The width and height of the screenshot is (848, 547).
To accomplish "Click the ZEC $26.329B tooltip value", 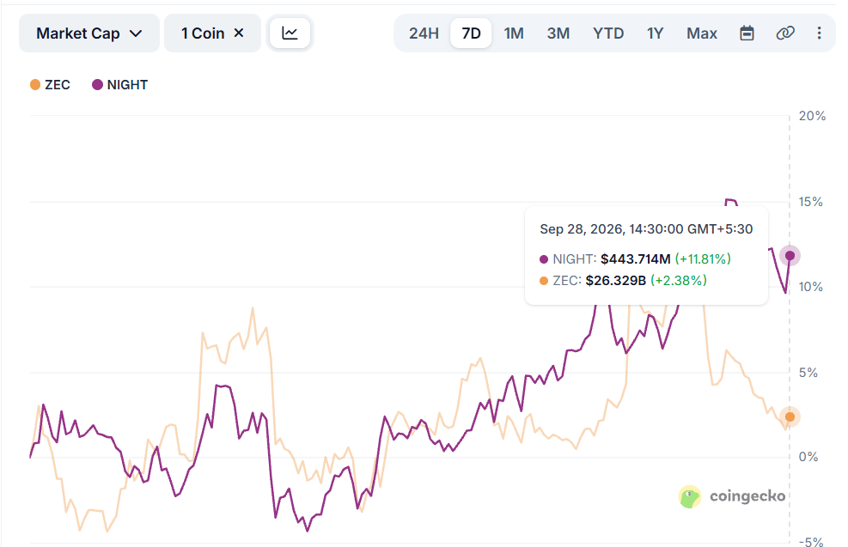I will point(615,281).
